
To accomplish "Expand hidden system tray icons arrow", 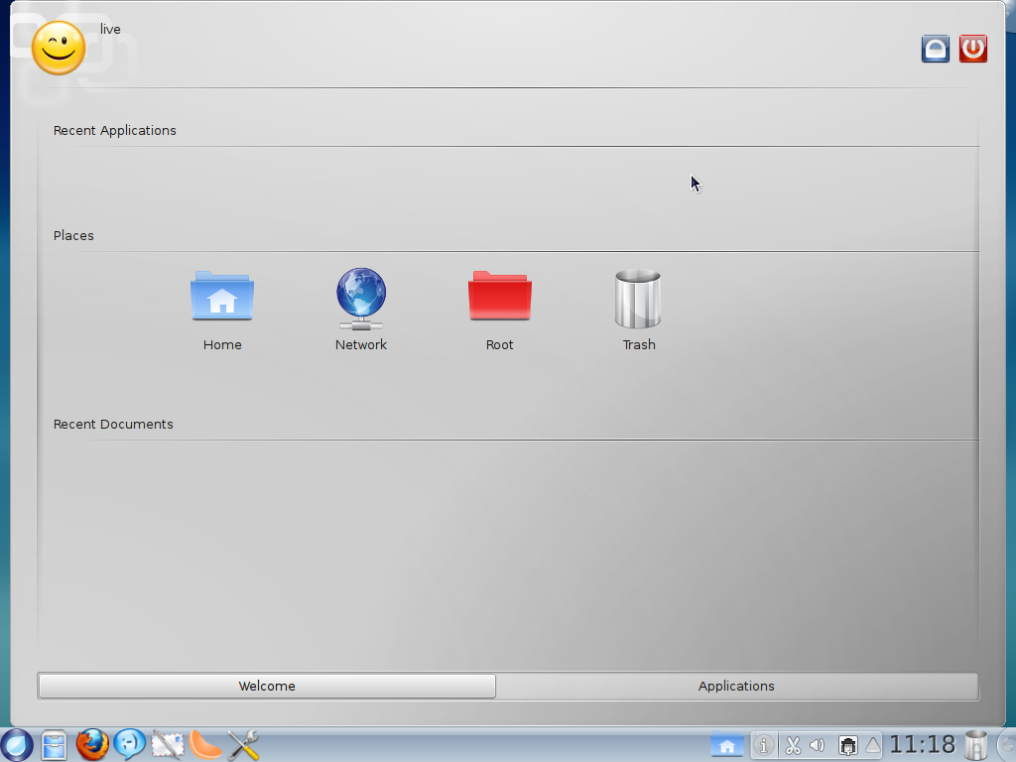I will (x=873, y=745).
